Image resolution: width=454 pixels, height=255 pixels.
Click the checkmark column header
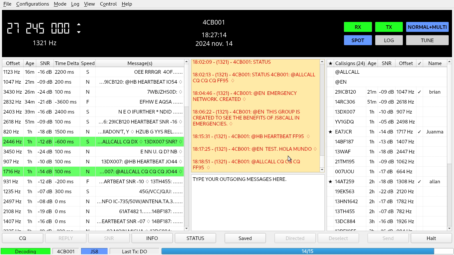pyautogui.click(x=419, y=63)
